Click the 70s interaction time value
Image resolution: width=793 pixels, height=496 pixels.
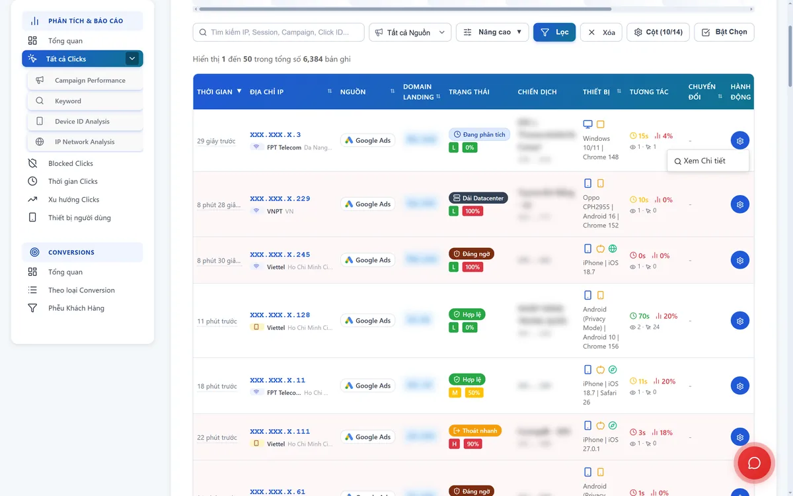coord(640,316)
